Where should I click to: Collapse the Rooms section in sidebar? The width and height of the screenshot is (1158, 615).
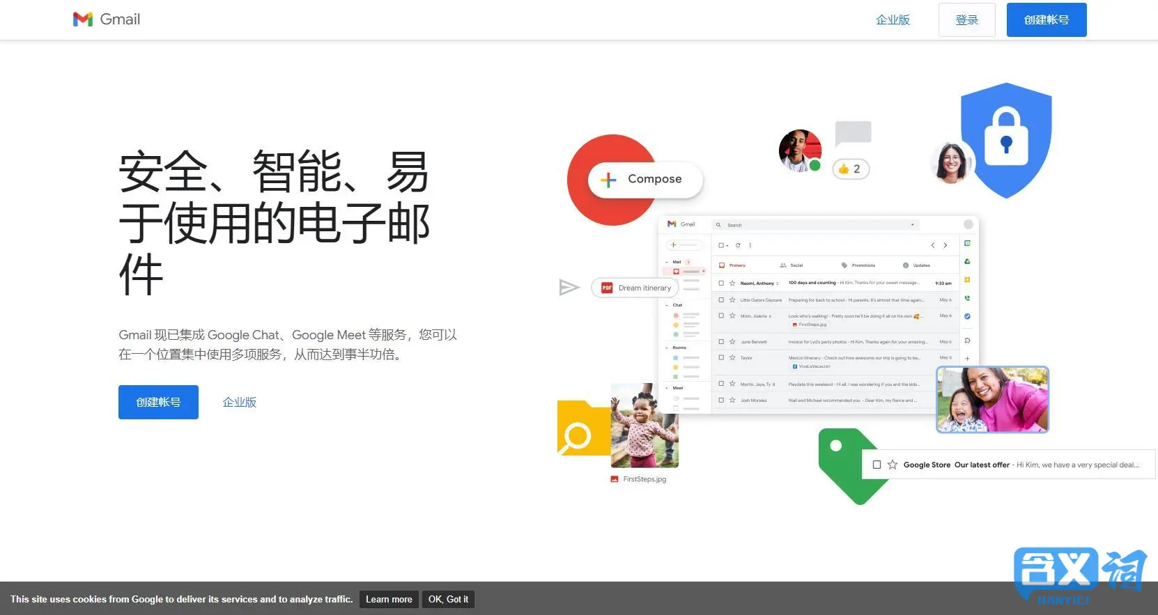667,348
